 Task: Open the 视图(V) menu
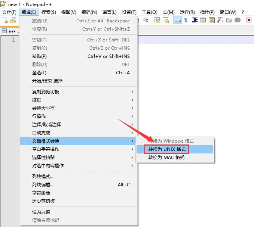(69, 12)
